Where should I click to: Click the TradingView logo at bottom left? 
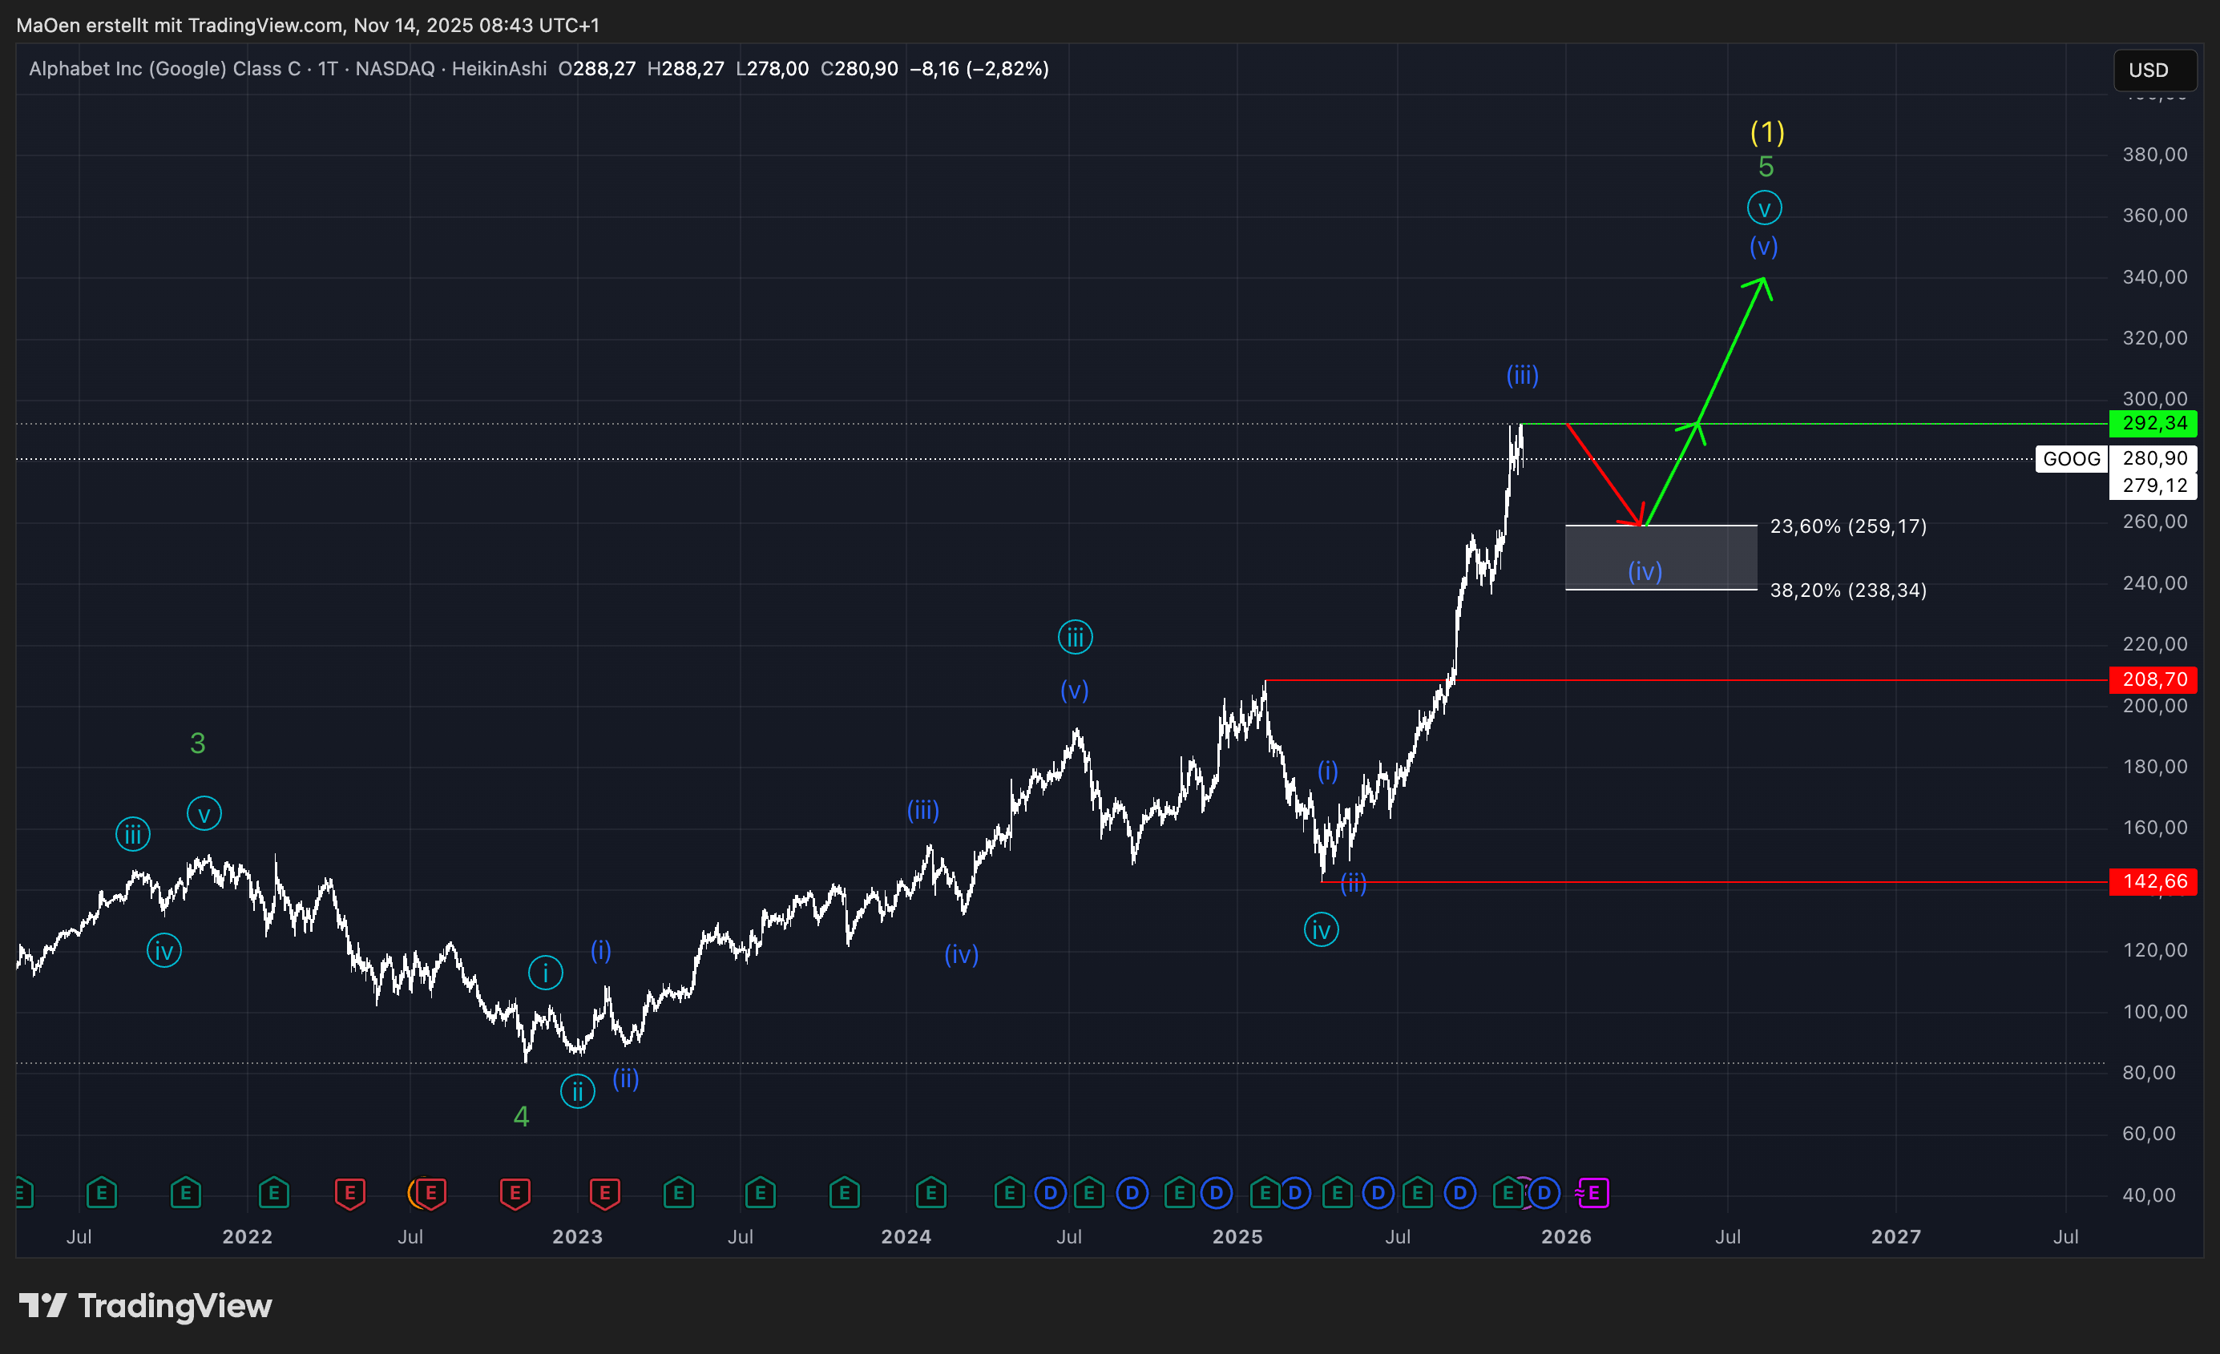tap(145, 1305)
